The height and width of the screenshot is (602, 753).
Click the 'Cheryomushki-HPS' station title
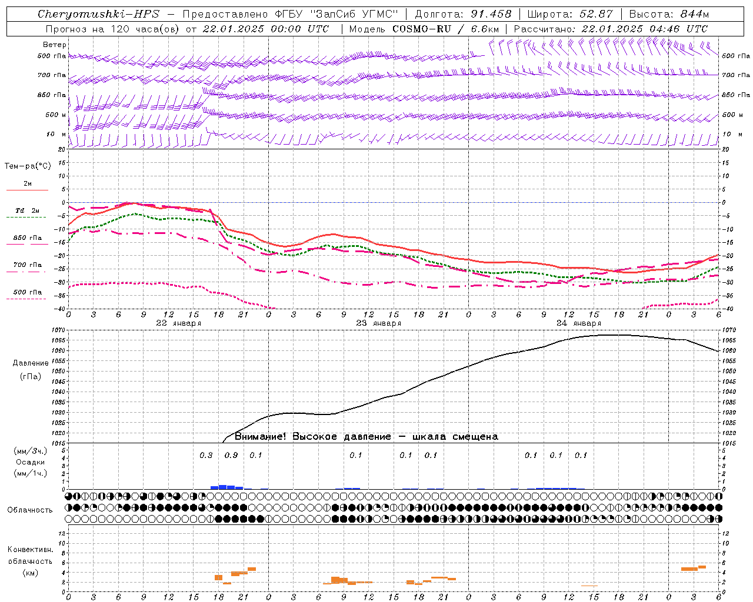coord(99,14)
